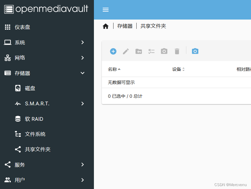This screenshot has height=189, width=251.
Task: Expand the 系统 menu chevron
Action: [82, 42]
